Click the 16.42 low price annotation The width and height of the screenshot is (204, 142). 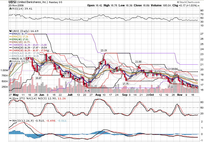[x=87, y=90]
